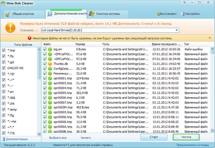Click the magnifier icon on Дополнительная очистка tab
The width and height of the screenshot is (215, 148).
(50, 14)
